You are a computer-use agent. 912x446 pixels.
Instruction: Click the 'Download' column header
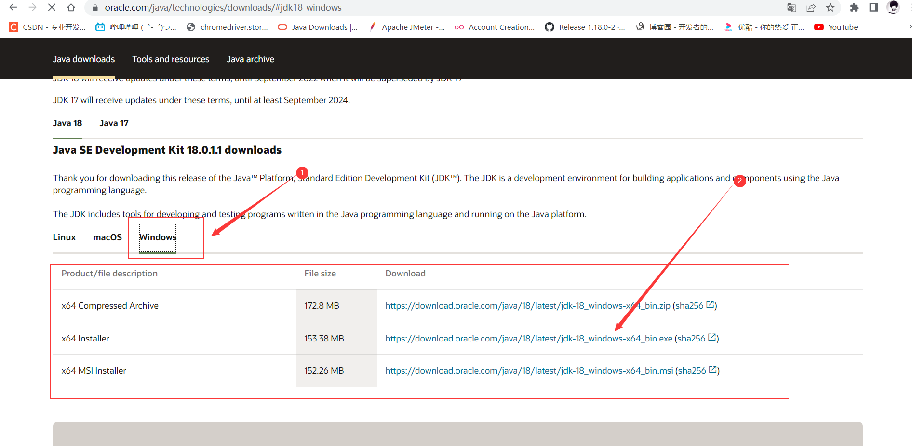405,274
